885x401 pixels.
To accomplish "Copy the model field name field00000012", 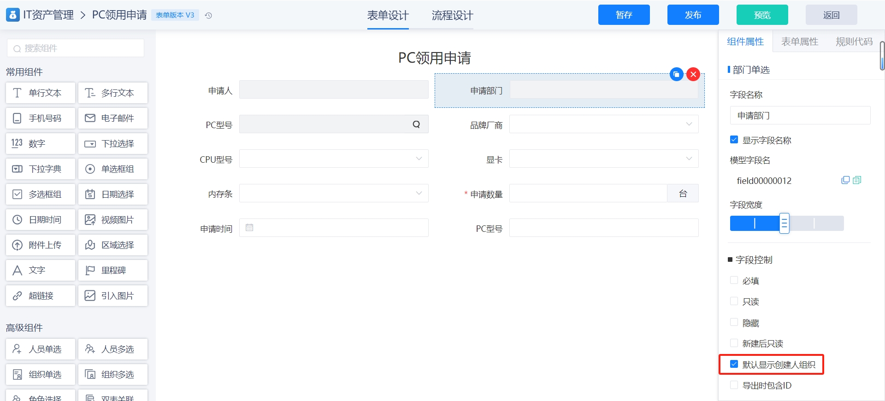I will [845, 180].
